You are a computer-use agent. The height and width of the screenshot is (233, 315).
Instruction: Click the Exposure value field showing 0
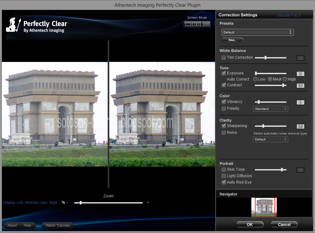point(300,74)
